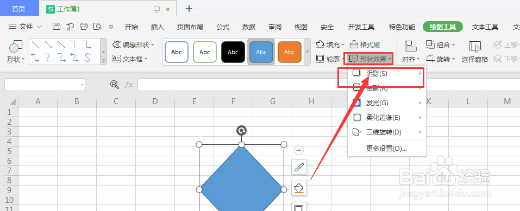Choose 柔化边缘(E) menu item
The image size is (520, 211).
[x=387, y=118]
